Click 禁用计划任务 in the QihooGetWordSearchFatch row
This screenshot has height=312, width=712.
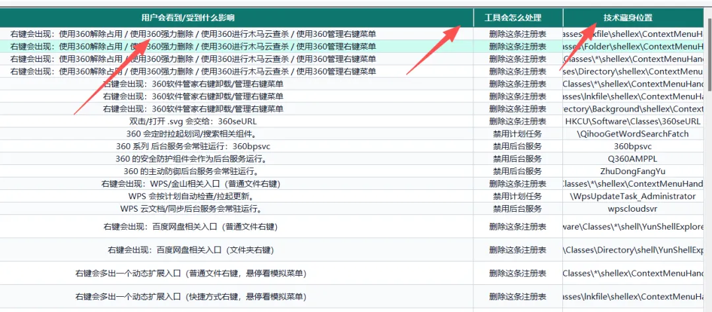(x=518, y=134)
